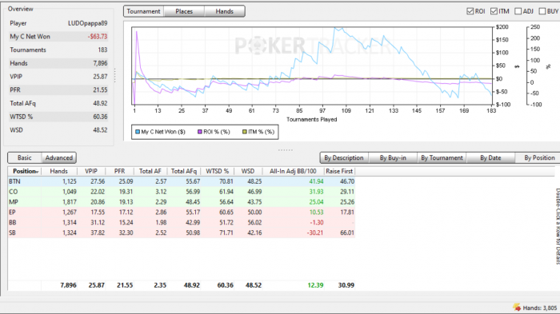Select the CO position row
560x314 pixels.
pyautogui.click(x=182, y=192)
